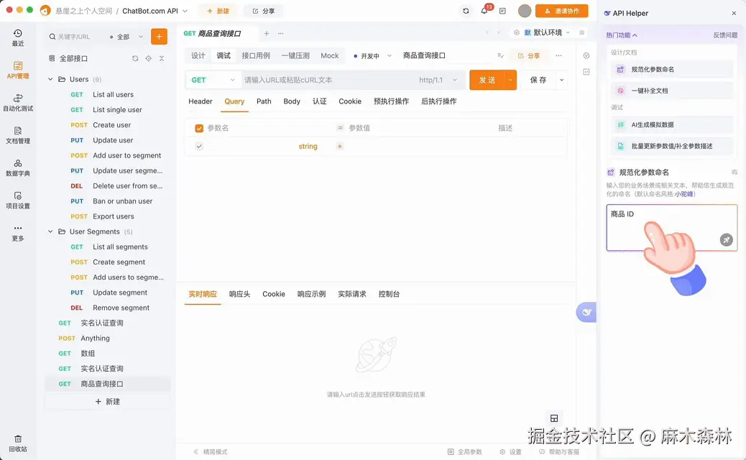Click the refresh icon next to 全部接口
Viewport: 746px width, 460px height.
click(x=135, y=58)
